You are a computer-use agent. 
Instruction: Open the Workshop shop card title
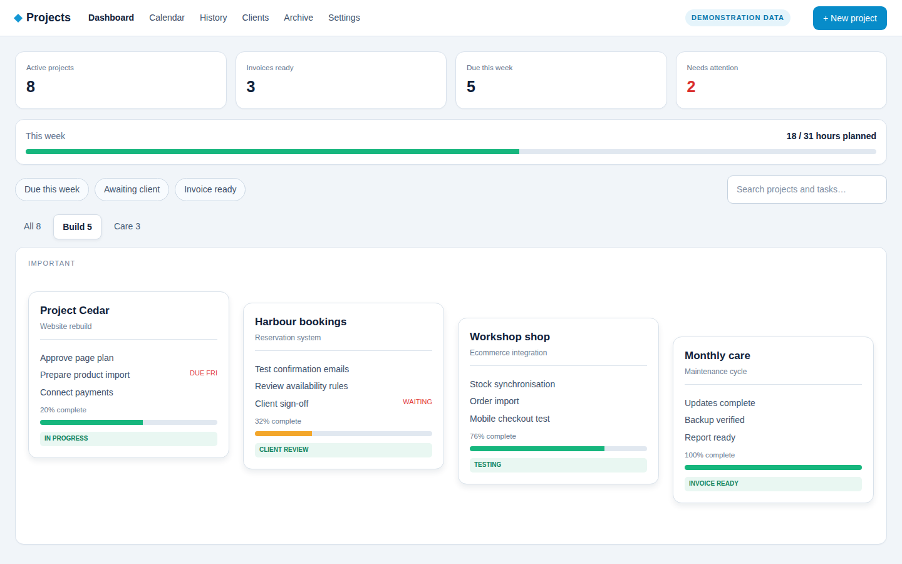pyautogui.click(x=510, y=337)
